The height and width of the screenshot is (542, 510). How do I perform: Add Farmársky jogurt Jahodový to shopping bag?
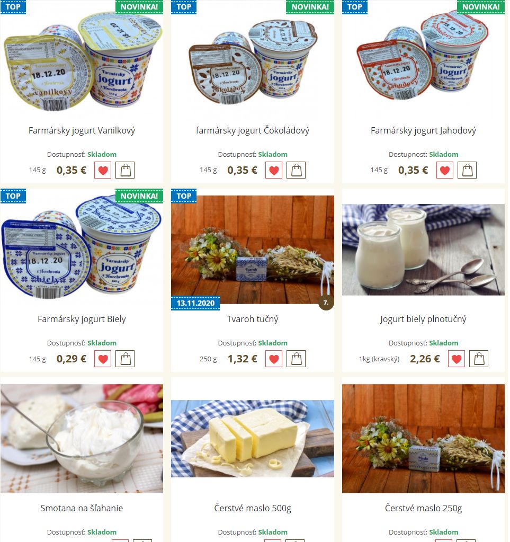tap(467, 170)
